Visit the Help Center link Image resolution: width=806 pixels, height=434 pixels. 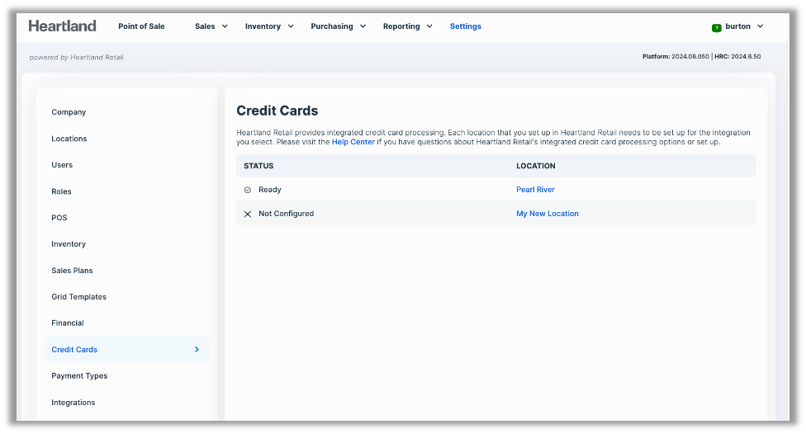tap(353, 142)
